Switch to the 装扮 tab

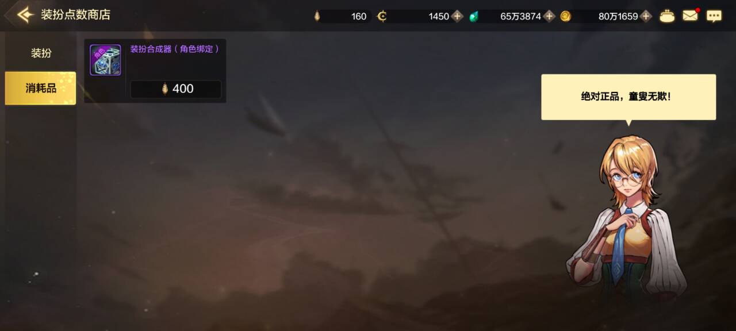[x=41, y=53]
